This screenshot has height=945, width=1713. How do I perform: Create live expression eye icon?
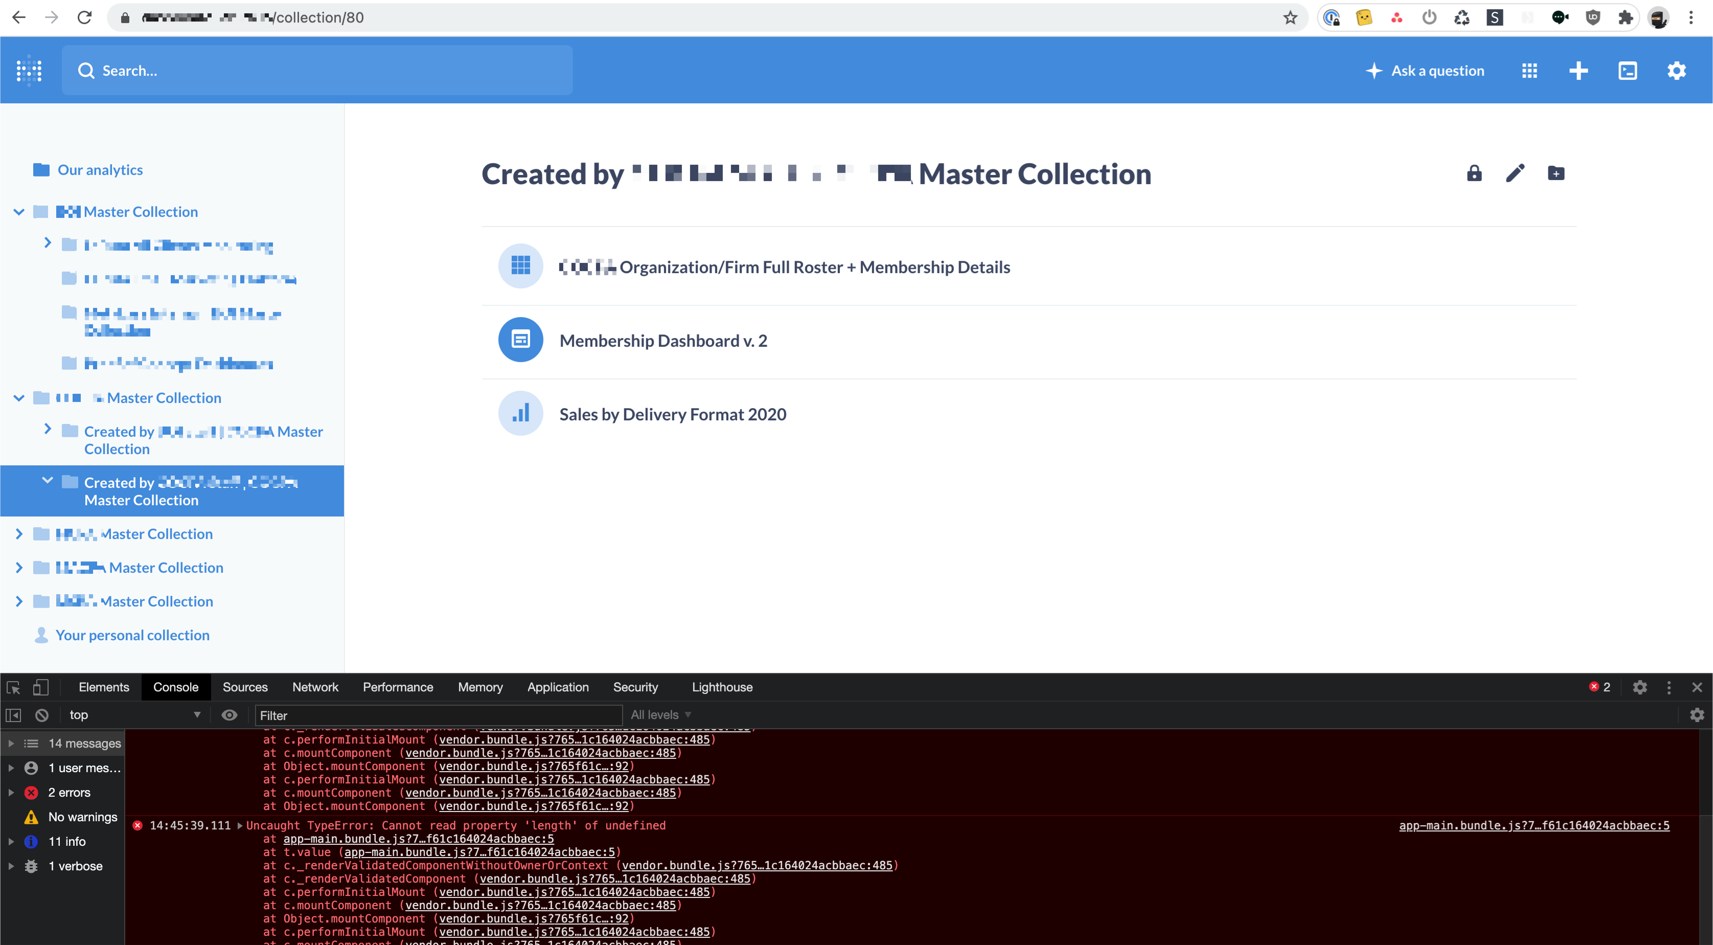230,715
